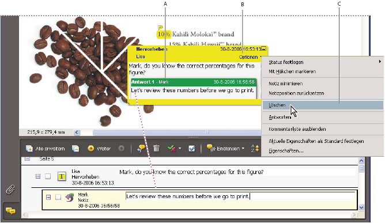Click the comment-list text field for Mark's reply
Image resolution: width=385 pixels, height=223 pixels.
click(x=240, y=196)
